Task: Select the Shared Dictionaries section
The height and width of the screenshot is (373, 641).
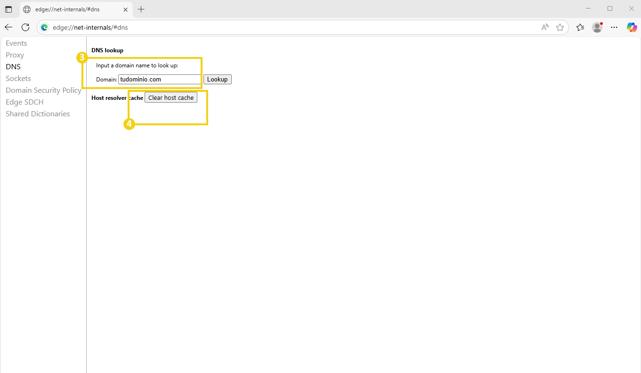Action: tap(37, 114)
